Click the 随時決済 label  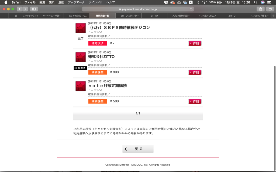point(98,43)
